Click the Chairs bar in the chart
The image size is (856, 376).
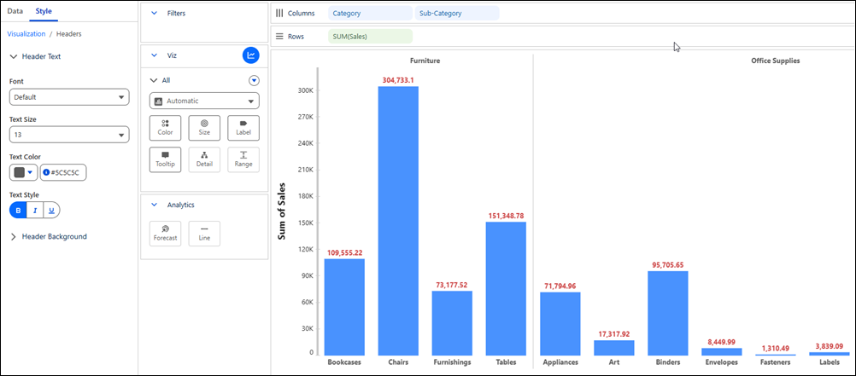point(398,221)
